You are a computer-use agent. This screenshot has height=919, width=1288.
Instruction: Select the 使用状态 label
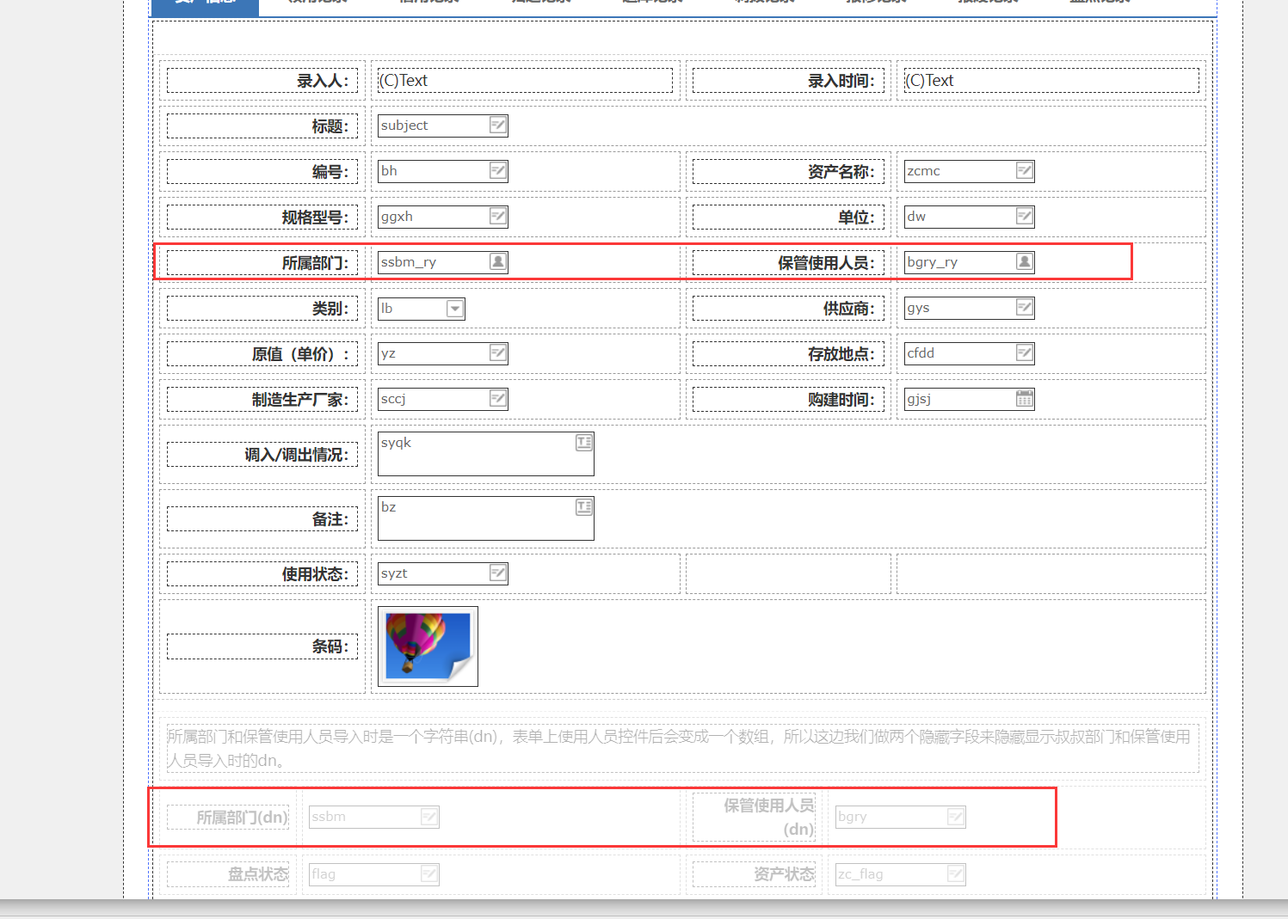tap(262, 574)
